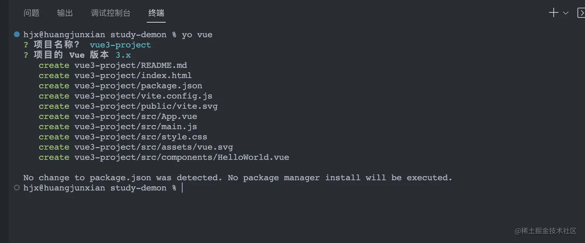
Task: Open vue3-project/src/main.js path link
Action: [x=136, y=127]
